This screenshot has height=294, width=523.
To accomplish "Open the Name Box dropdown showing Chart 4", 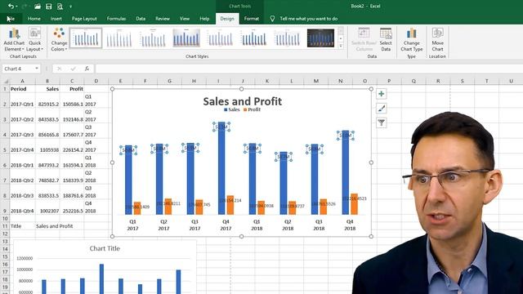I will [x=36, y=69].
